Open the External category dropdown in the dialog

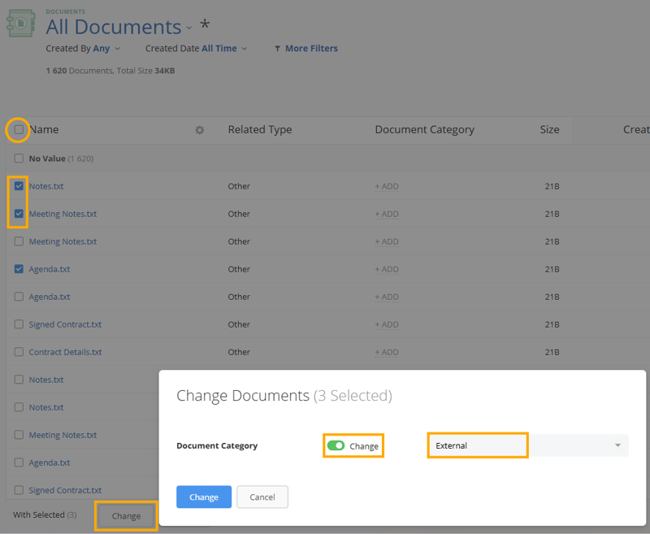point(527,445)
